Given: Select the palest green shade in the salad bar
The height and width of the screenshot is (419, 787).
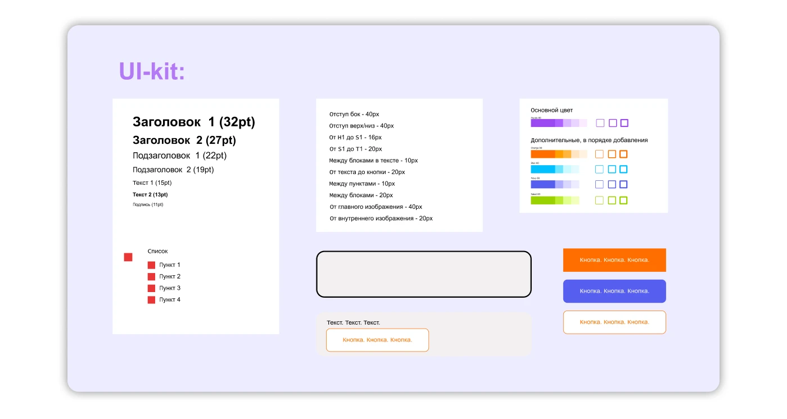Looking at the screenshot, I should click(576, 201).
